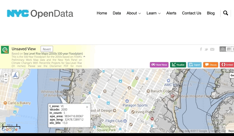Click the Highline Ballroom marker
Viewport: 234px width, 136px height.
tap(81, 79)
